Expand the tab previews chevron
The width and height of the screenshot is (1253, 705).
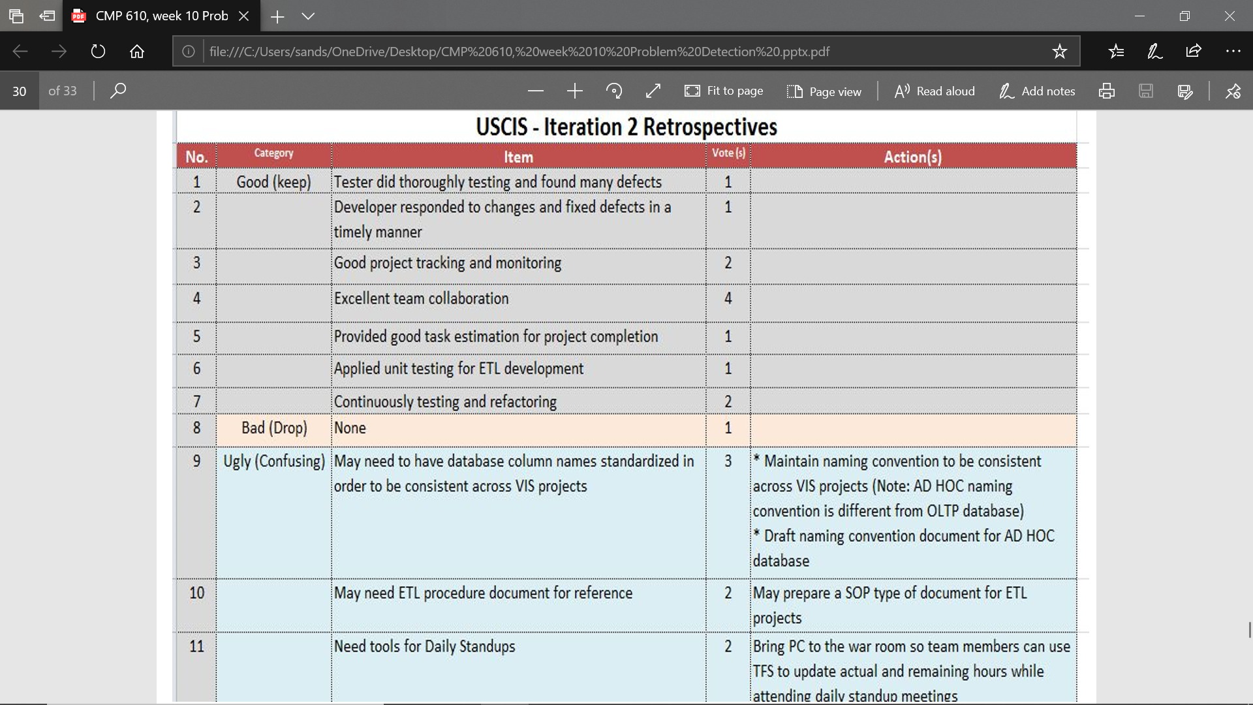(308, 16)
